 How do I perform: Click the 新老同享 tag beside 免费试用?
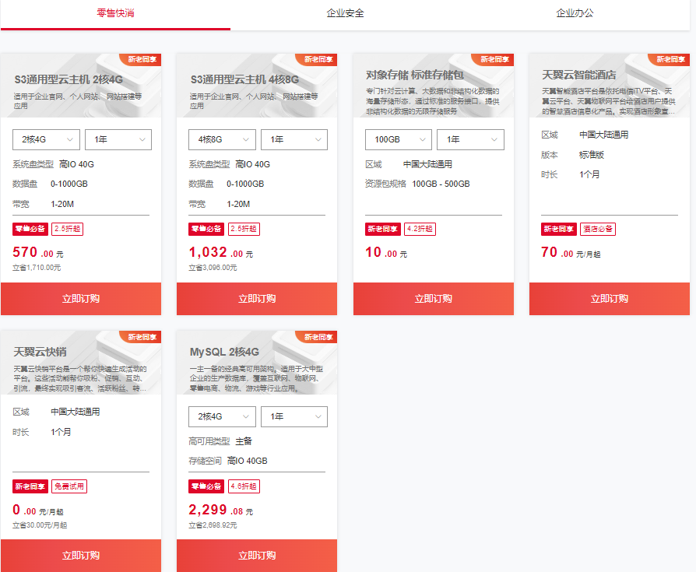pos(30,486)
